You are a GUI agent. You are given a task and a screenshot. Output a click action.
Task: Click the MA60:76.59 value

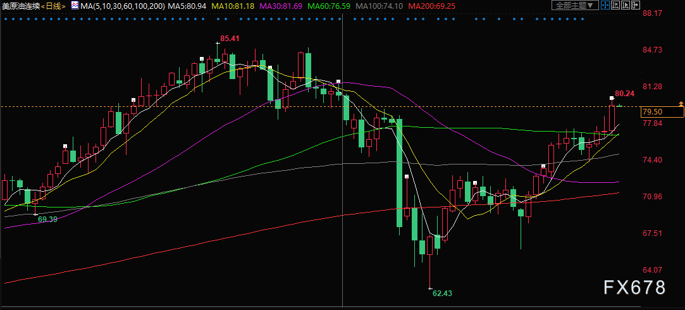point(330,6)
